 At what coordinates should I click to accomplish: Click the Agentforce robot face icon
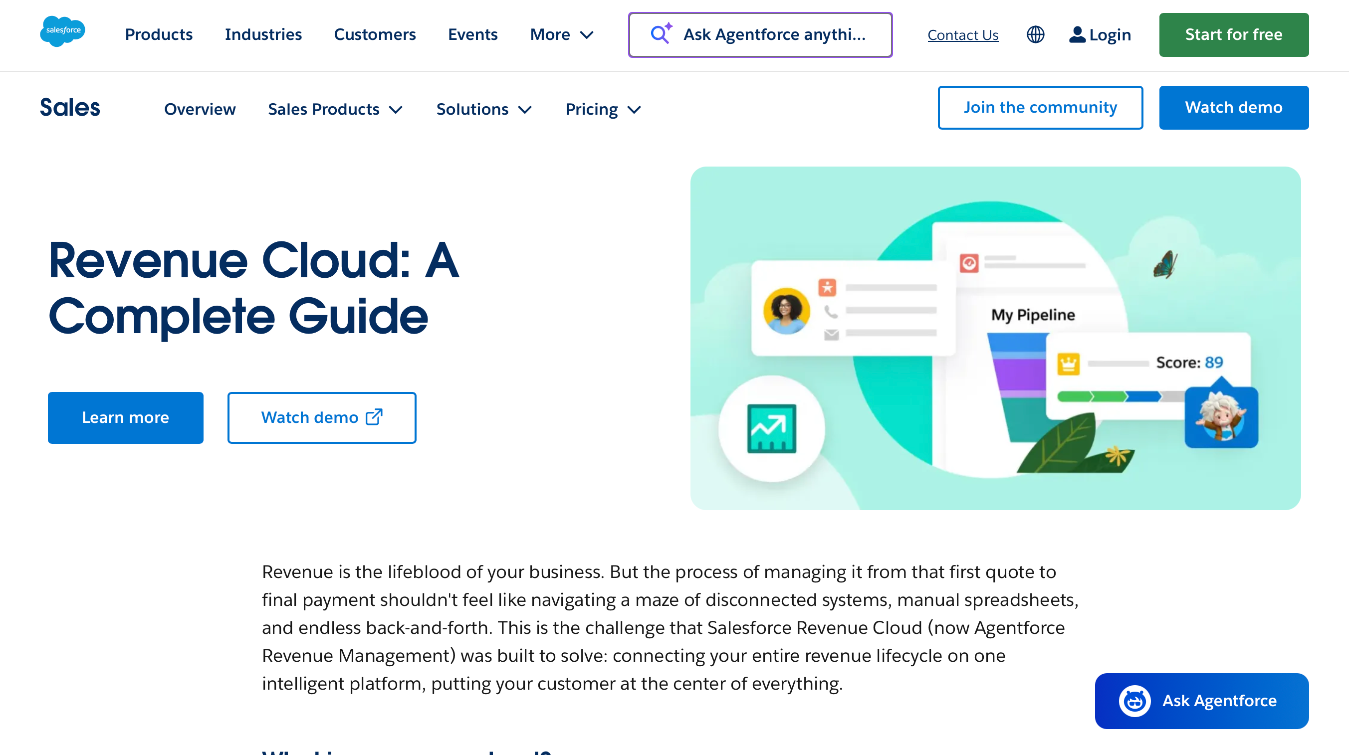(x=1134, y=701)
